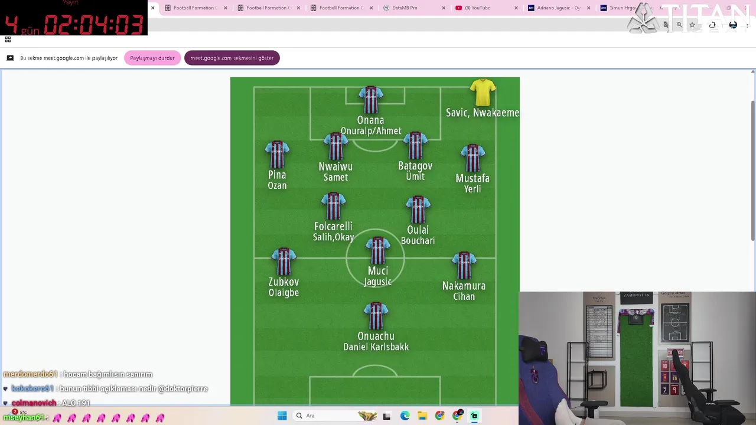Open the Chrome icon beside File Explorer
Viewport: 756px width, 425px height.
439,416
